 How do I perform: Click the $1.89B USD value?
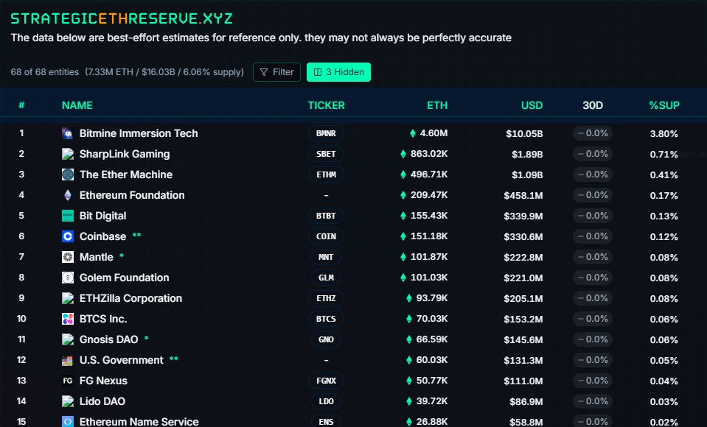click(527, 155)
